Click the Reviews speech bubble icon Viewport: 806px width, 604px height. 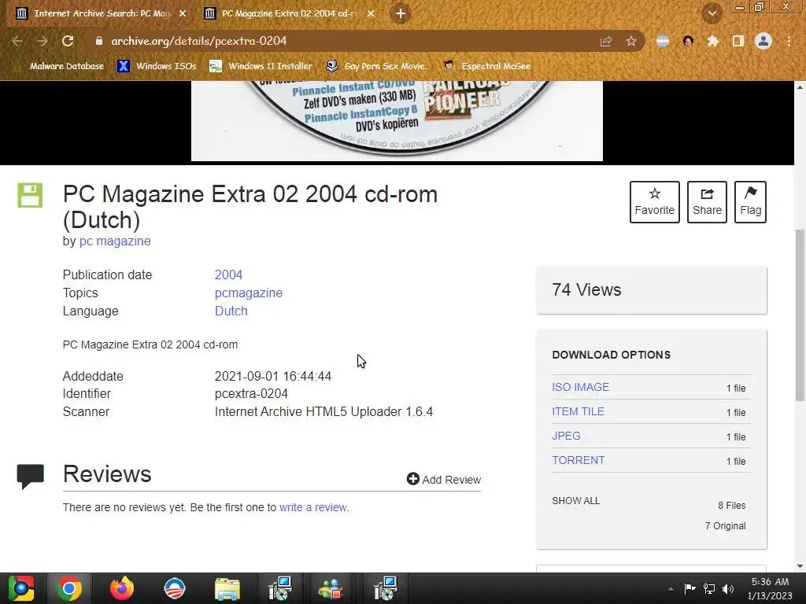tap(31, 476)
